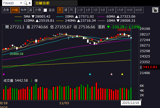Screen dimensions: 160x108
Task: Open the 分價 price distribution view
Action: pyautogui.click(x=38, y=10)
